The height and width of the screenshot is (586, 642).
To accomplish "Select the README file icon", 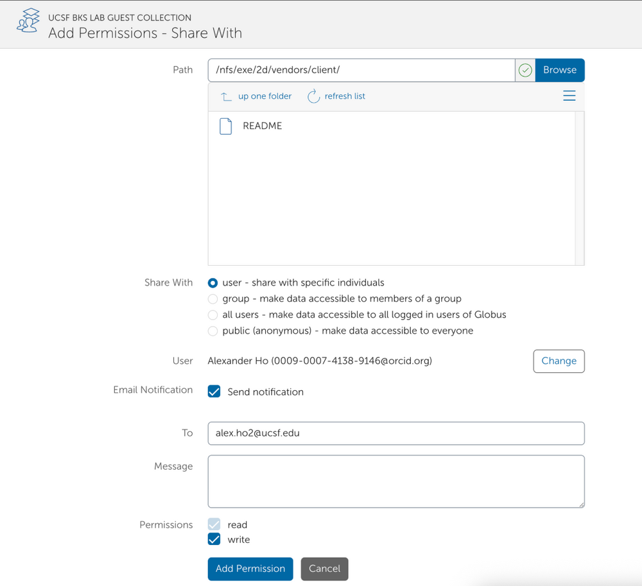I will click(x=225, y=126).
